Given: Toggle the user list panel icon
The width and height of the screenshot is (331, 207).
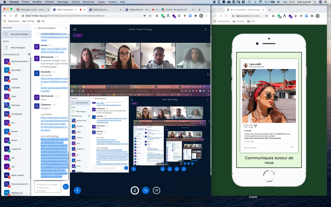Looking at the screenshot, I should [74, 29].
